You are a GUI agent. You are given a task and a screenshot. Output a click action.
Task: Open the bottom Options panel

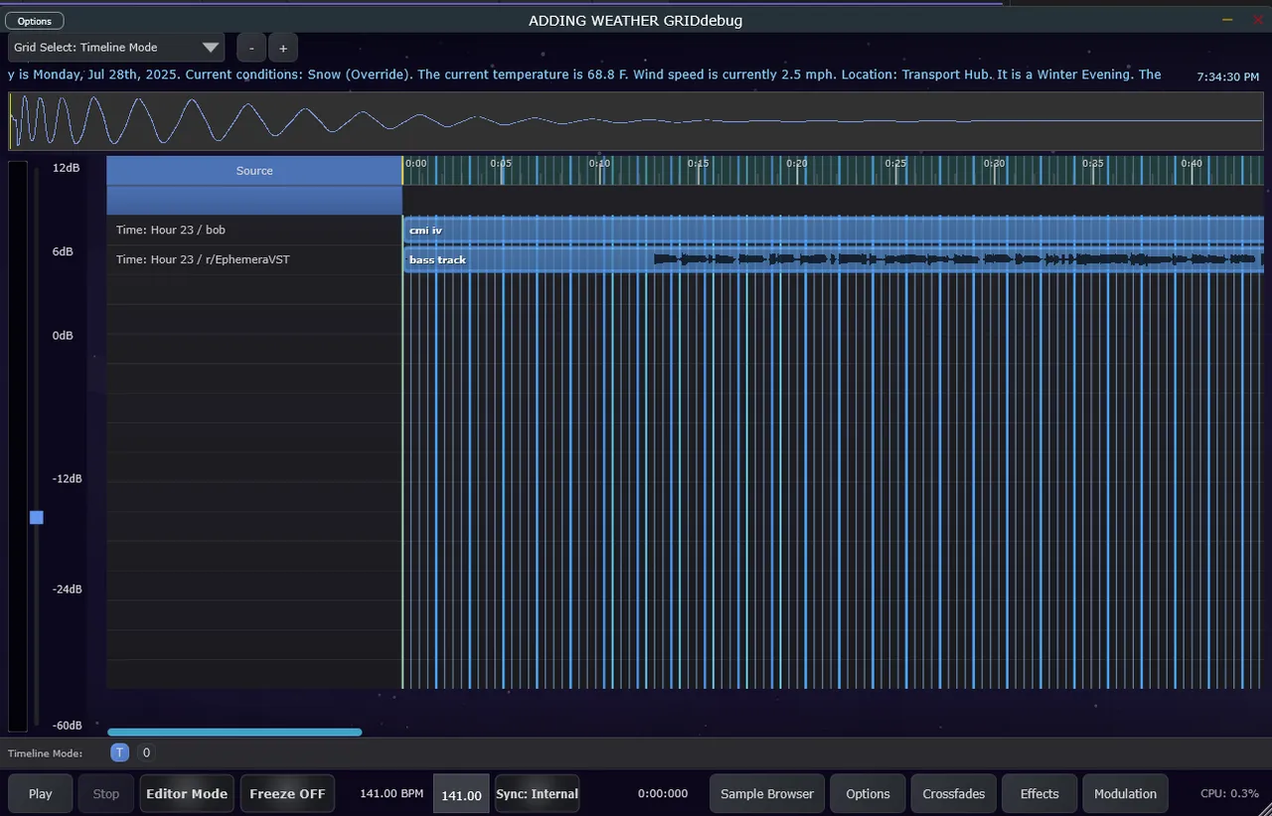[867, 793]
